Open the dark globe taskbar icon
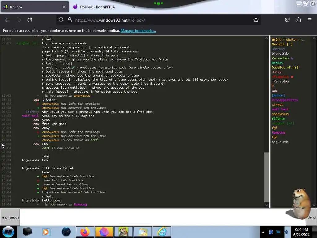The width and height of the screenshot is (317, 238). [66, 232]
